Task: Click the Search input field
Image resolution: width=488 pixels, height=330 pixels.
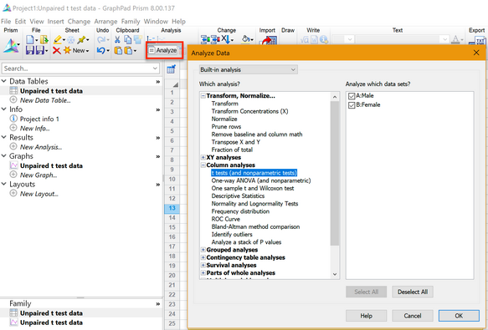Action: (80, 69)
